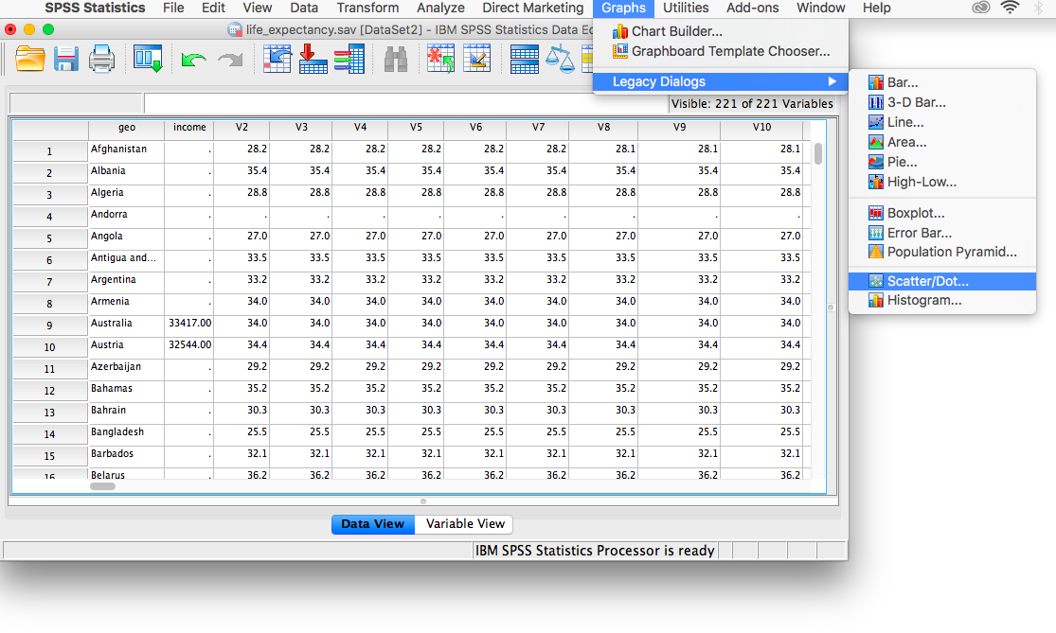
Task: Select Area... chart option
Action: (x=942, y=142)
